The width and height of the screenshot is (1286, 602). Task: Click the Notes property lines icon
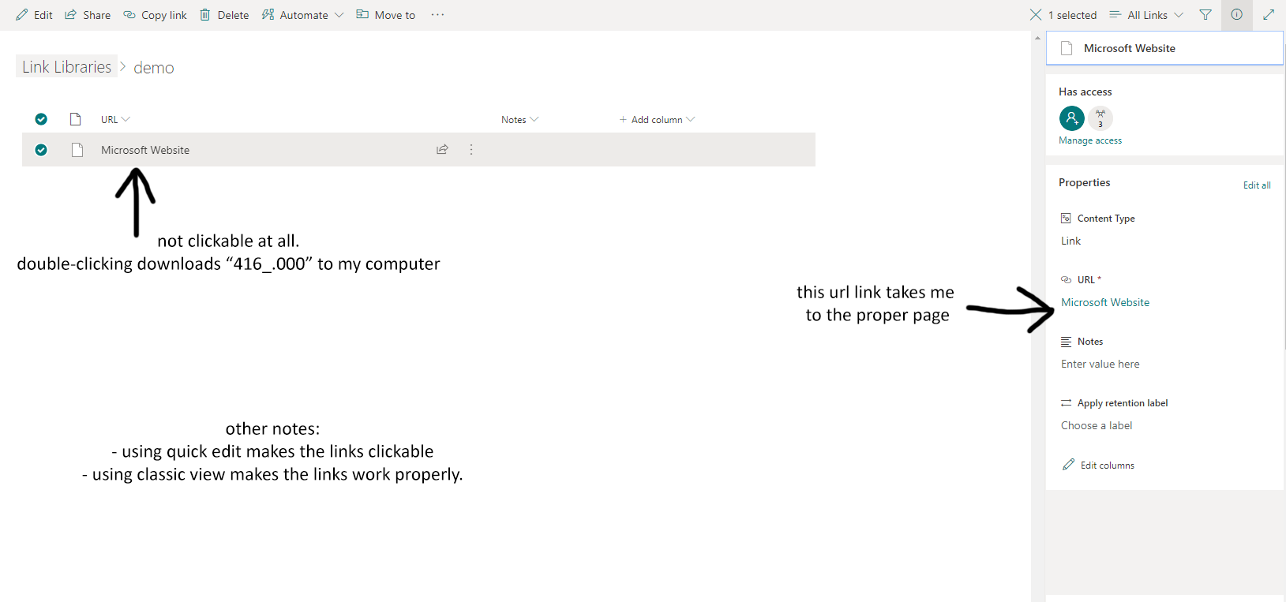coord(1066,342)
